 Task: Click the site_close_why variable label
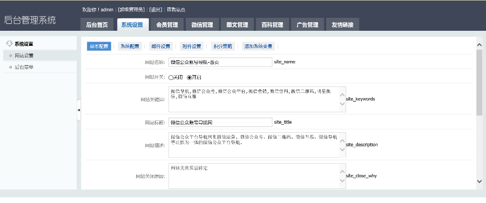tap(361, 175)
